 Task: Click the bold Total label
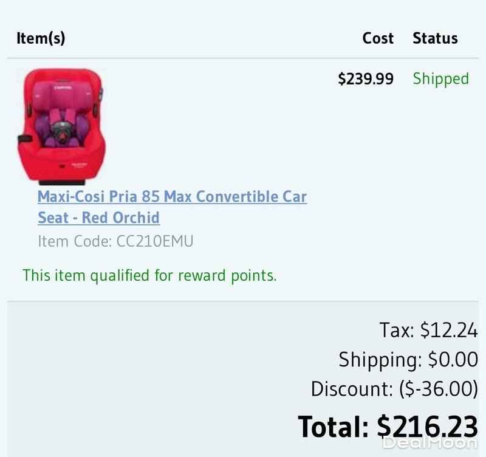tap(333, 425)
